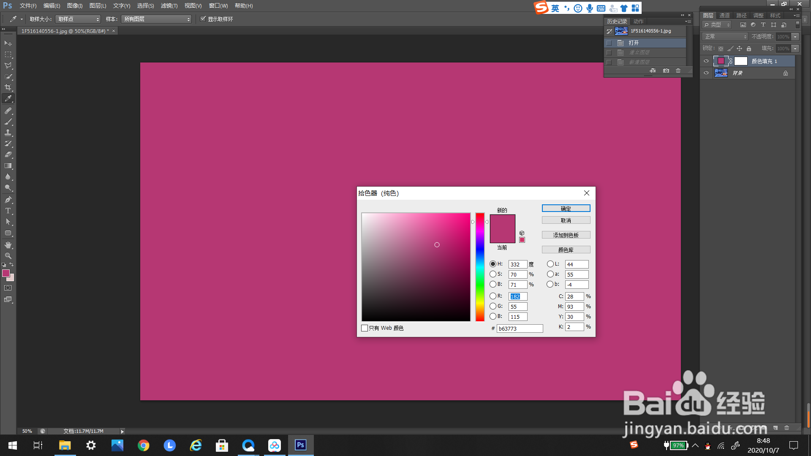811x456 pixels.
Task: Enable the Only Web Colors checkbox
Action: [x=365, y=328]
